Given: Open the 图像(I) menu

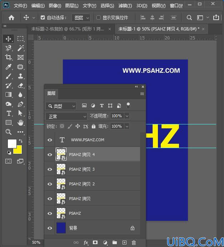Looking at the screenshot, I should click(55, 6).
